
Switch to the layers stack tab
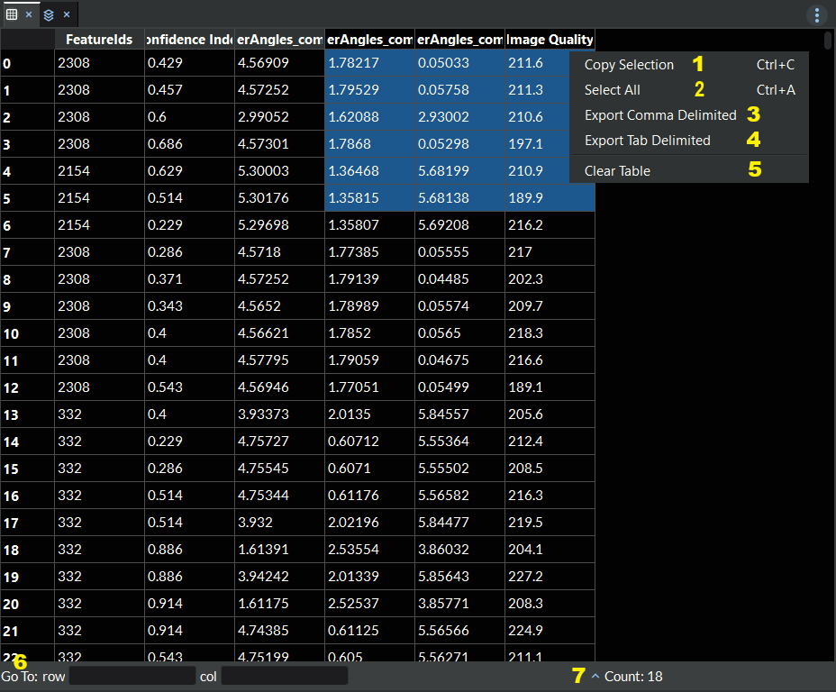[x=49, y=14]
